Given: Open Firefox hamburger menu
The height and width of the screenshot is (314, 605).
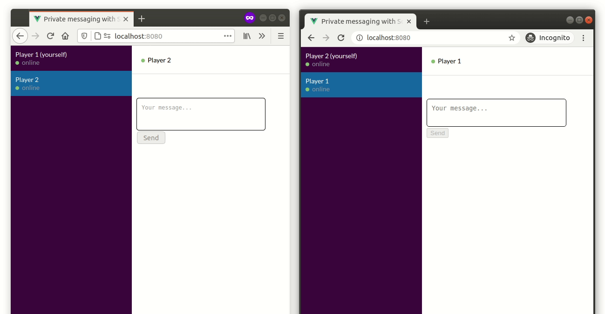Looking at the screenshot, I should click(280, 36).
